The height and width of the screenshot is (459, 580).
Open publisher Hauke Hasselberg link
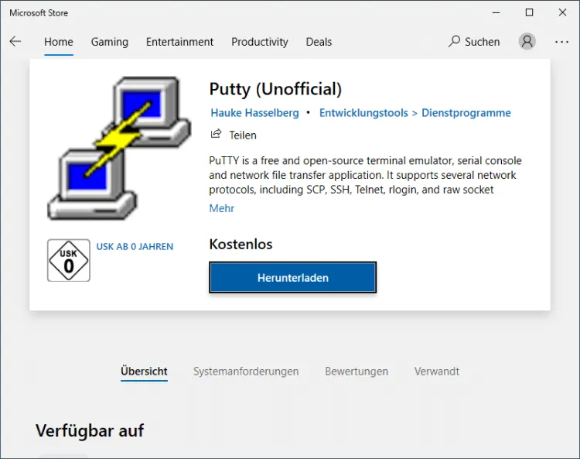coord(254,112)
